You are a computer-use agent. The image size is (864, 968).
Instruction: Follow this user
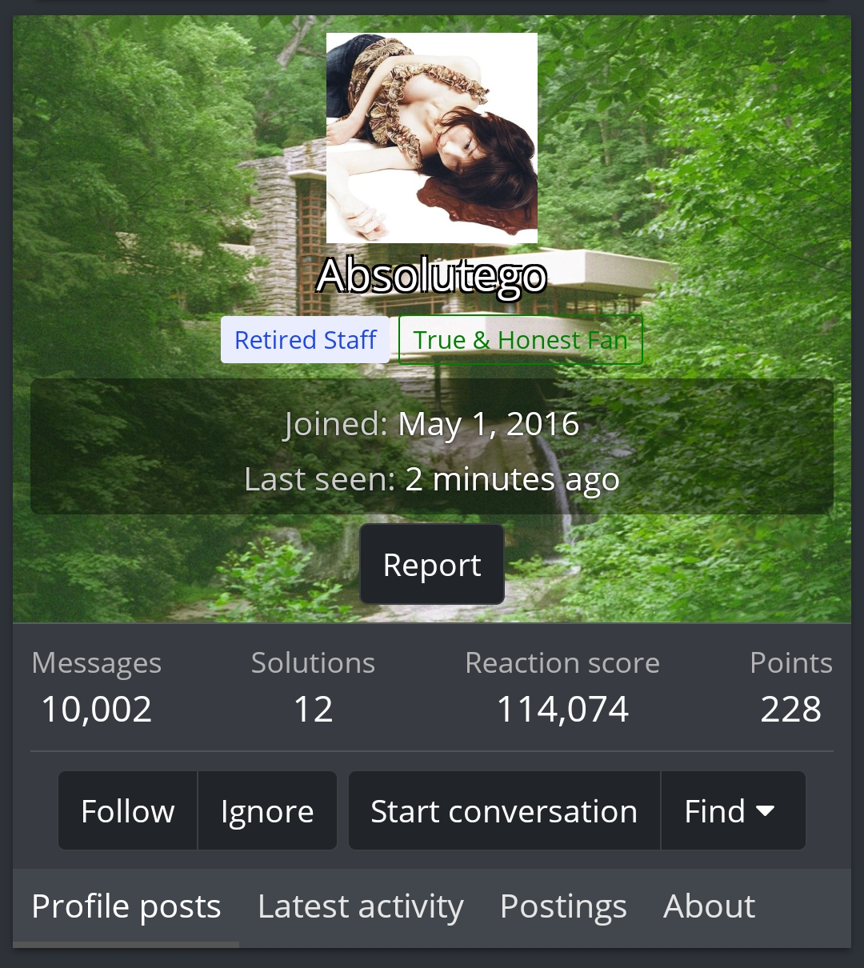128,811
